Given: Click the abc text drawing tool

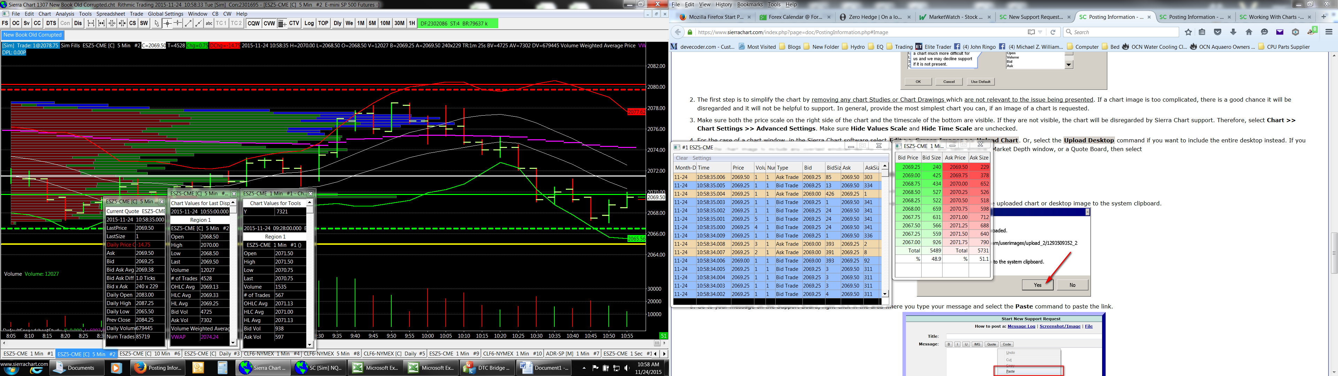Looking at the screenshot, I should click(209, 23).
